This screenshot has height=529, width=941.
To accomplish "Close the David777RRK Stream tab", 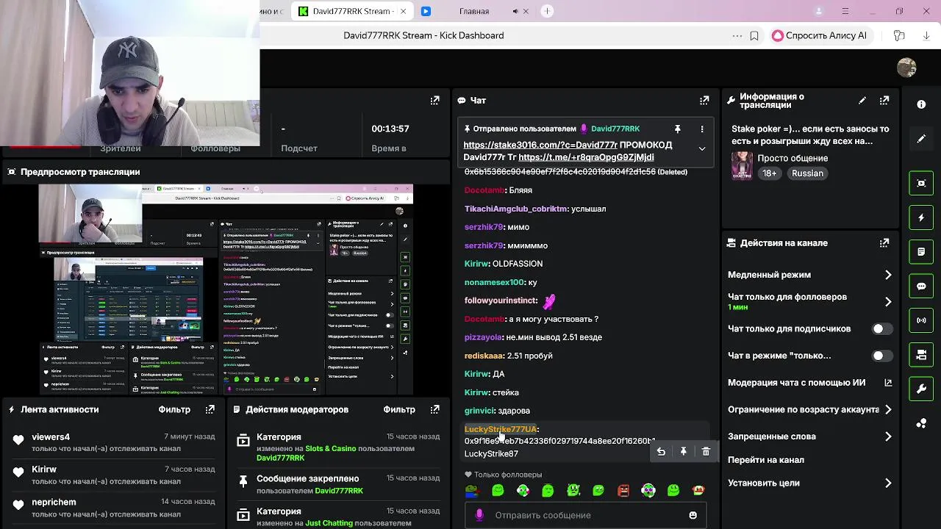I will 403,11.
